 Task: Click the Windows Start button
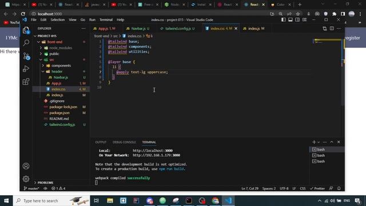[x=6, y=201]
